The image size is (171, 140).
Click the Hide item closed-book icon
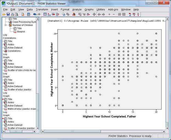tap(124, 14)
